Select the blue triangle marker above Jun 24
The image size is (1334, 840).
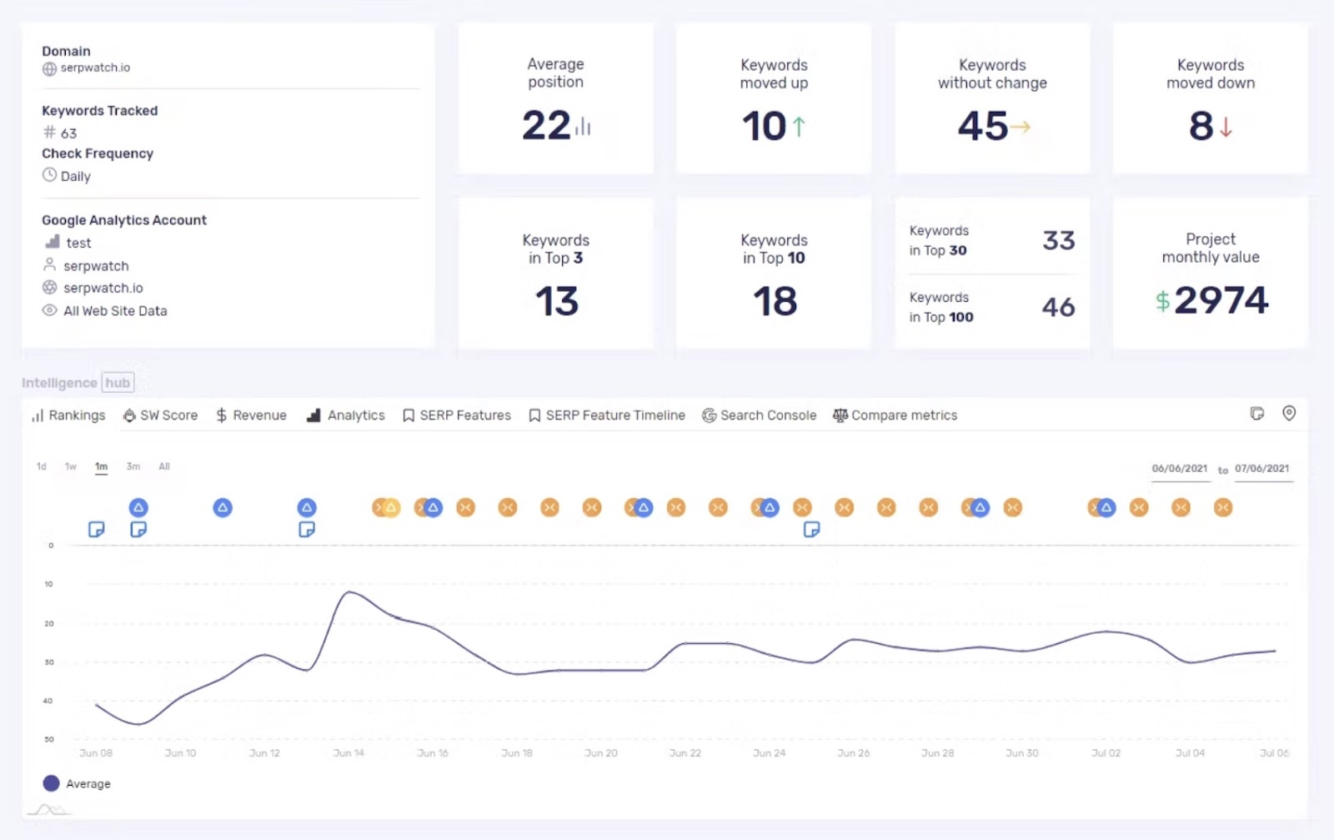coord(770,507)
